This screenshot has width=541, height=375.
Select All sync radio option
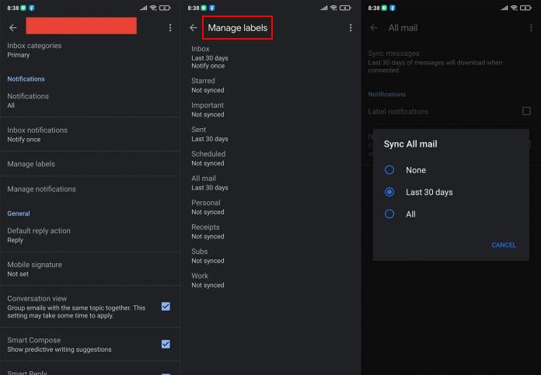coord(389,214)
